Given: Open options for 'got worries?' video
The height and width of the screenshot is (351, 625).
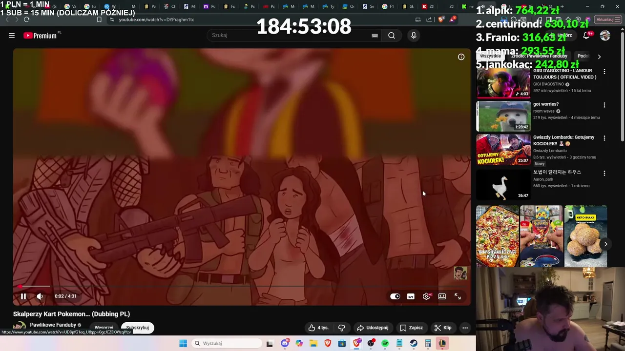Looking at the screenshot, I should click(604, 105).
